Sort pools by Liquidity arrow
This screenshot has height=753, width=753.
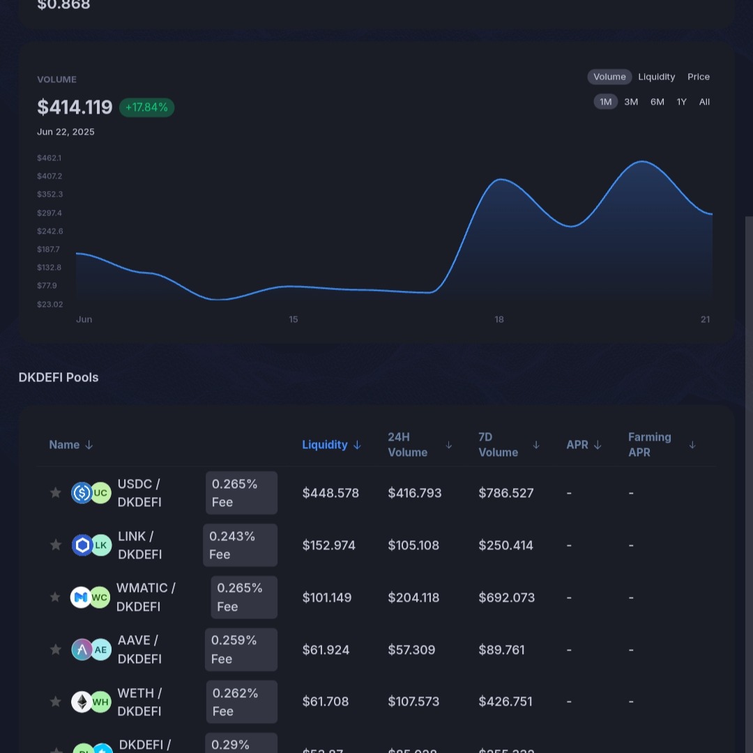pos(357,445)
